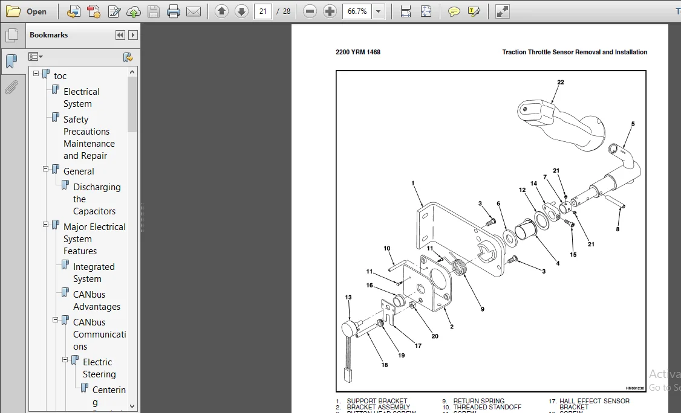Click the Open folder button
The height and width of the screenshot is (413, 681).
26,11
